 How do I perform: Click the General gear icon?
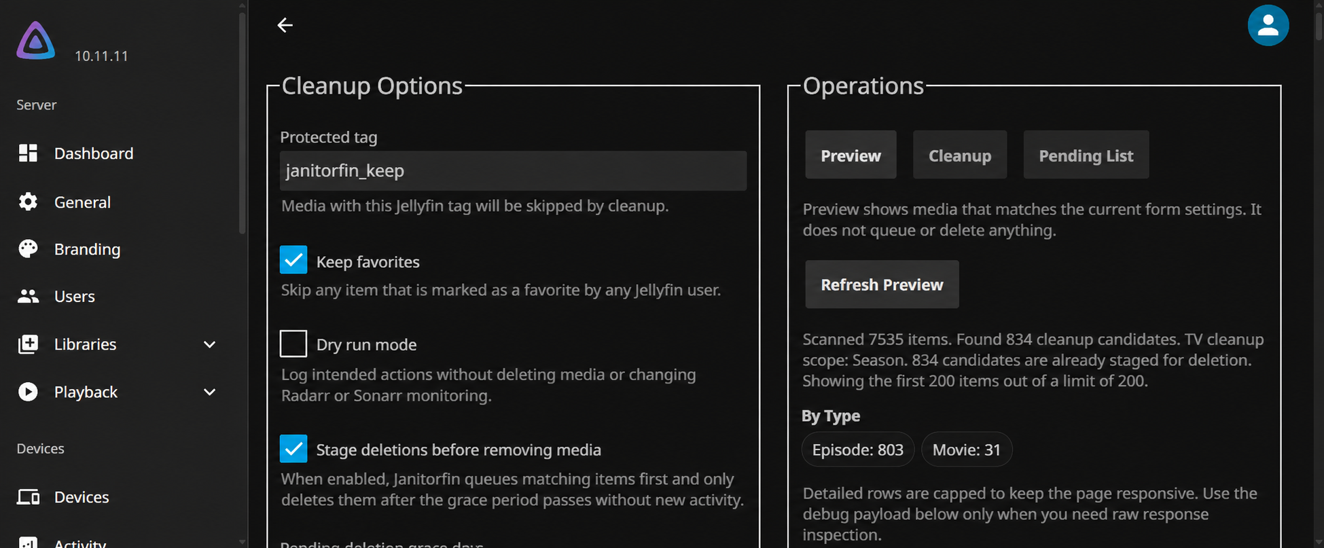click(28, 202)
